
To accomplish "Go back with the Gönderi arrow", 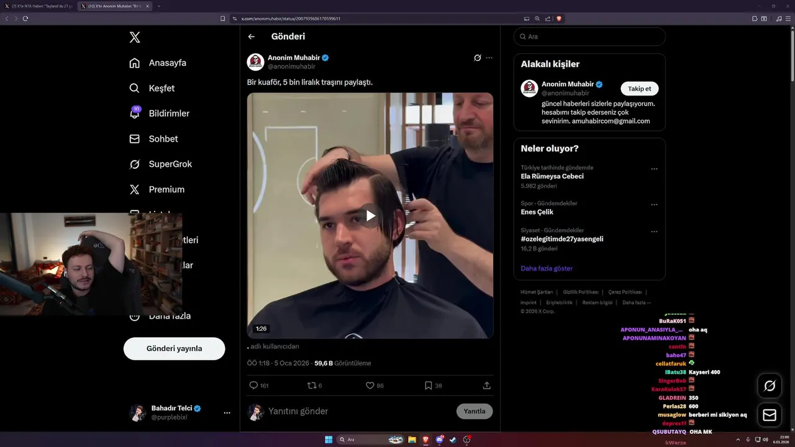I will tap(252, 37).
